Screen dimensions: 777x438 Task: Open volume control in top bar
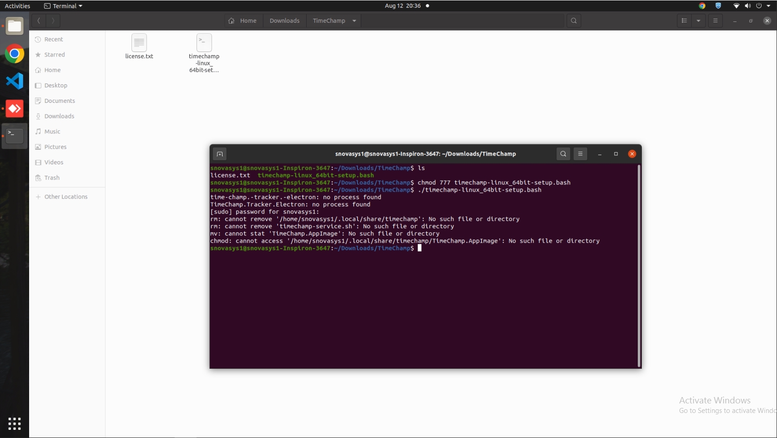click(747, 6)
